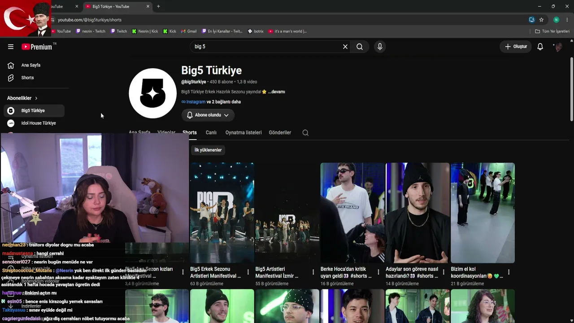The image size is (574, 323).
Task: Play Bizim el kol koordinasyonları short
Action: click(x=483, y=213)
